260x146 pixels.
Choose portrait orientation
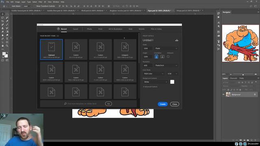point(156,56)
